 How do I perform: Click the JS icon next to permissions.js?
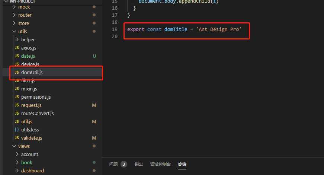pyautogui.click(x=17, y=97)
